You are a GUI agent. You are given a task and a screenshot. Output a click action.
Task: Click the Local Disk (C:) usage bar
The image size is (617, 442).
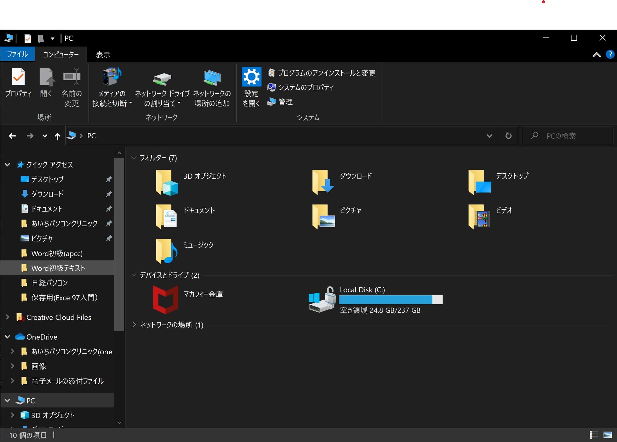390,300
